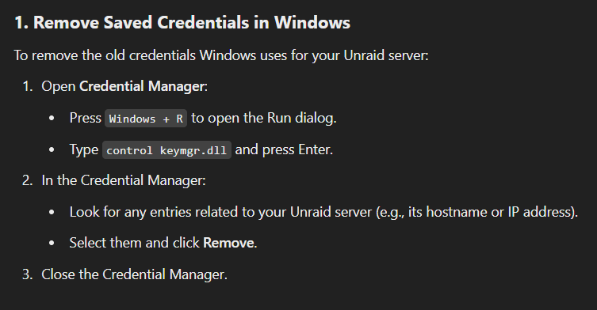597x310 pixels.
Task: Click the intro sentence about Unraid server credentials
Action: tap(221, 55)
